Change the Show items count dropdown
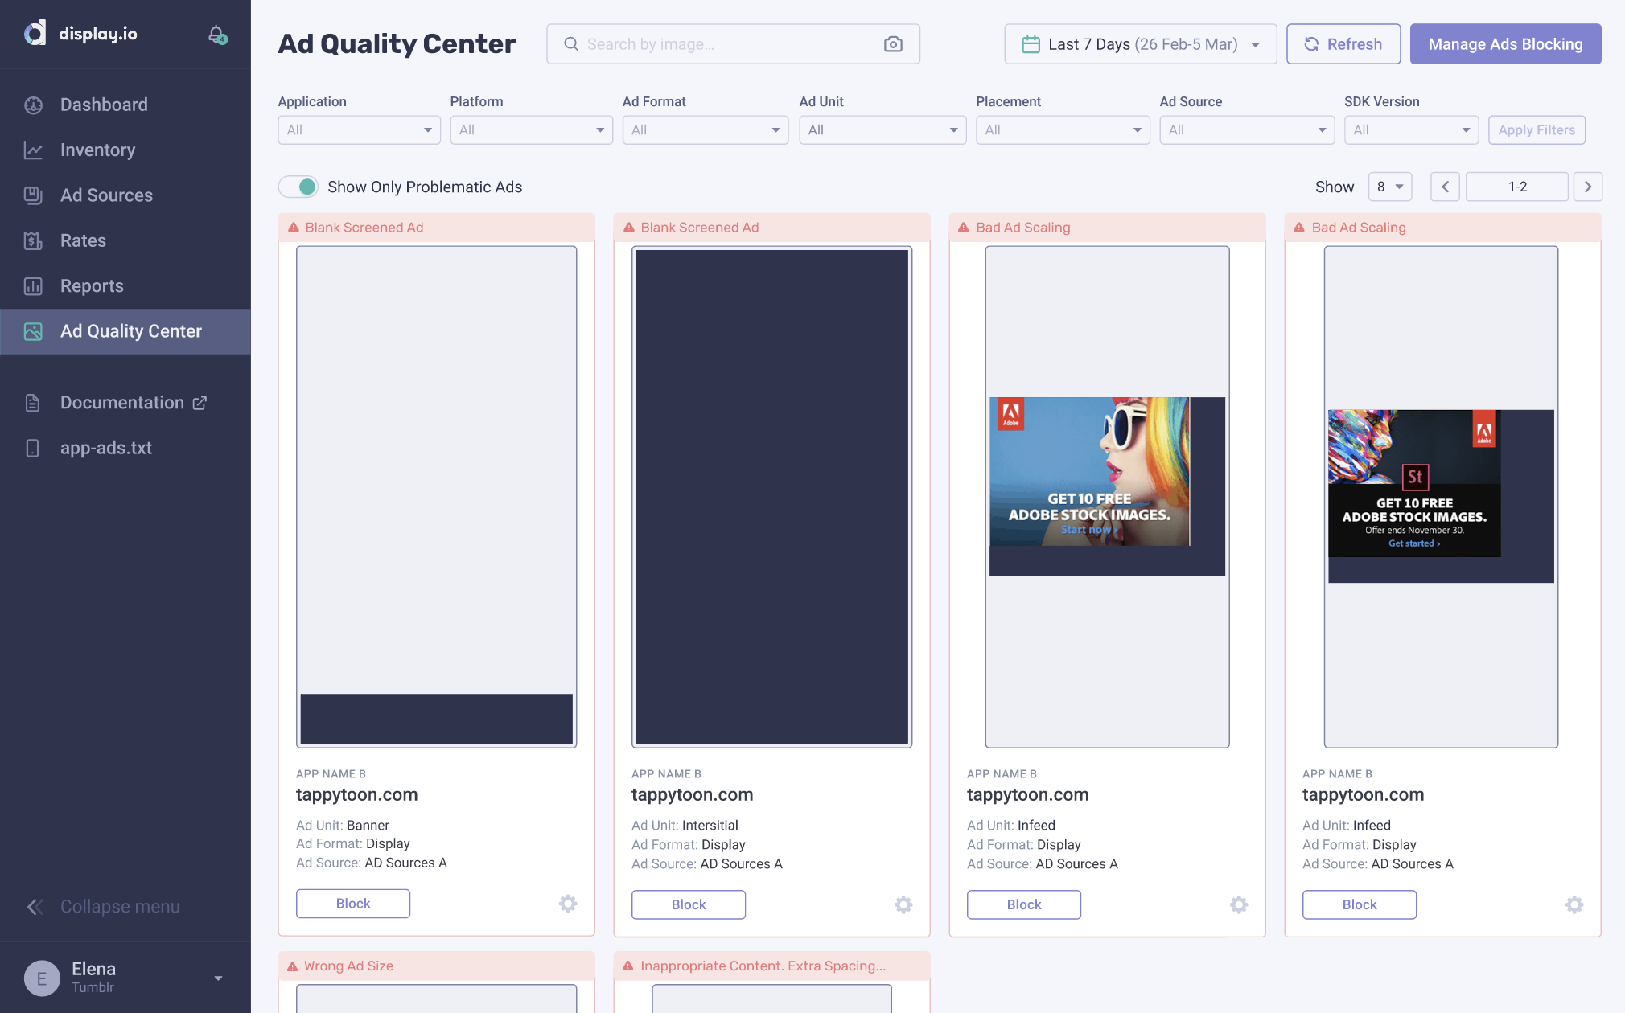Viewport: 1625px width, 1013px height. (x=1389, y=187)
